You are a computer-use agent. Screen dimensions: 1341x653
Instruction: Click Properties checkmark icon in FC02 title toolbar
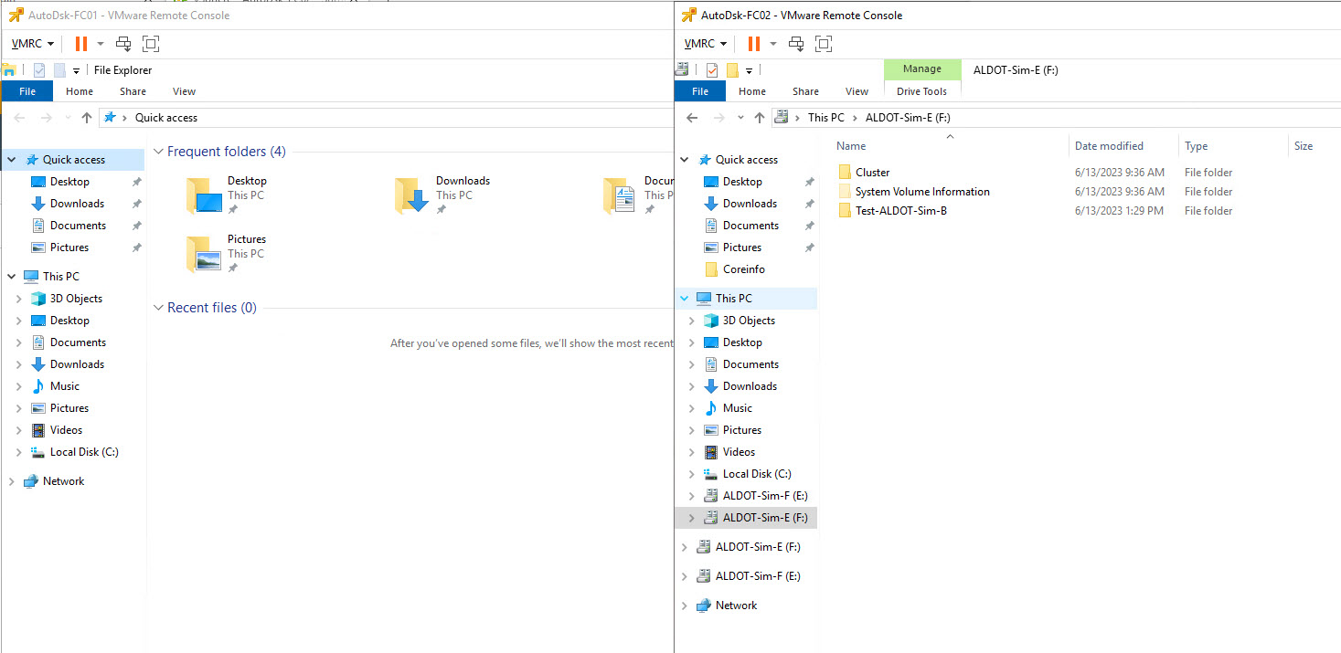pyautogui.click(x=712, y=70)
